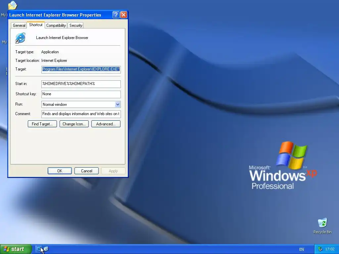
Task: Click the Cancel button
Action: point(86,171)
